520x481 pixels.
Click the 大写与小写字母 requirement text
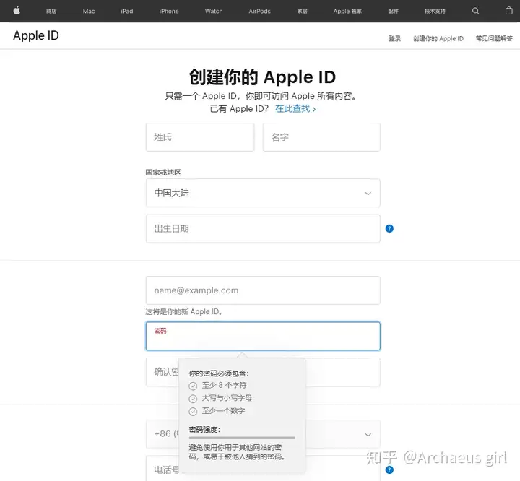click(x=227, y=398)
